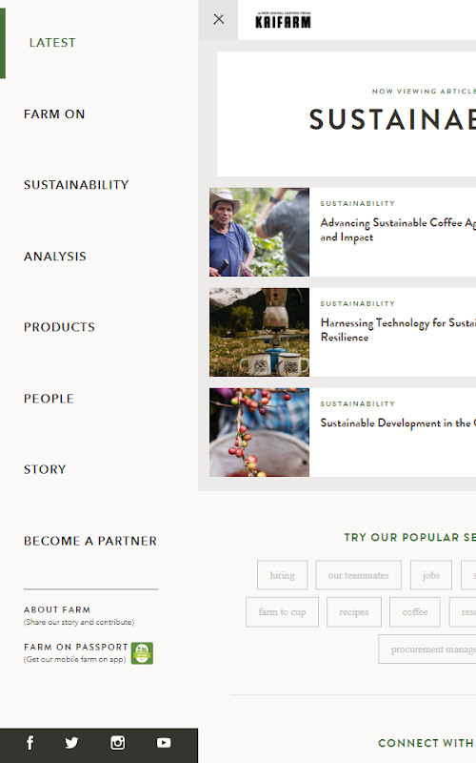
Task: Open Facebook social icon
Action: tap(30, 743)
